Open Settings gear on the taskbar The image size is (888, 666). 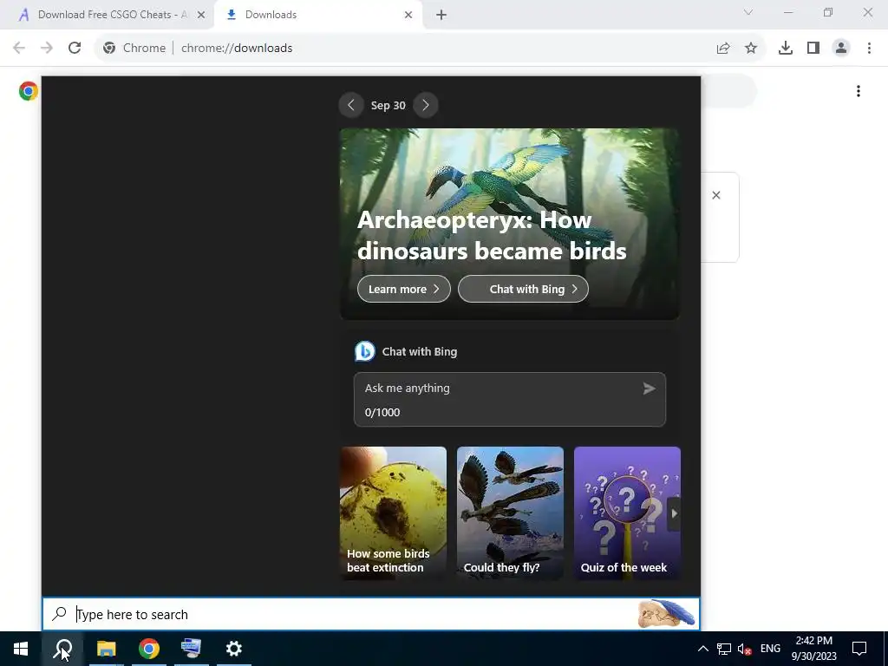pyautogui.click(x=234, y=649)
